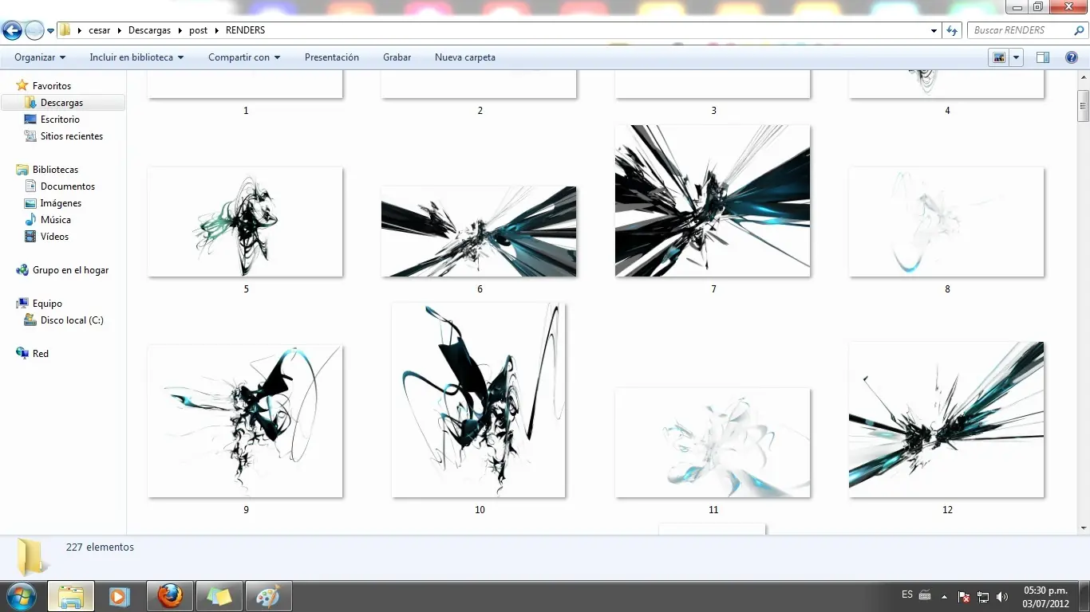Open Escritorio in the navigation pane

61,120
